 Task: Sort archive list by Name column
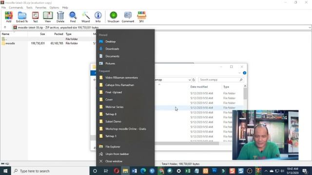(5, 34)
